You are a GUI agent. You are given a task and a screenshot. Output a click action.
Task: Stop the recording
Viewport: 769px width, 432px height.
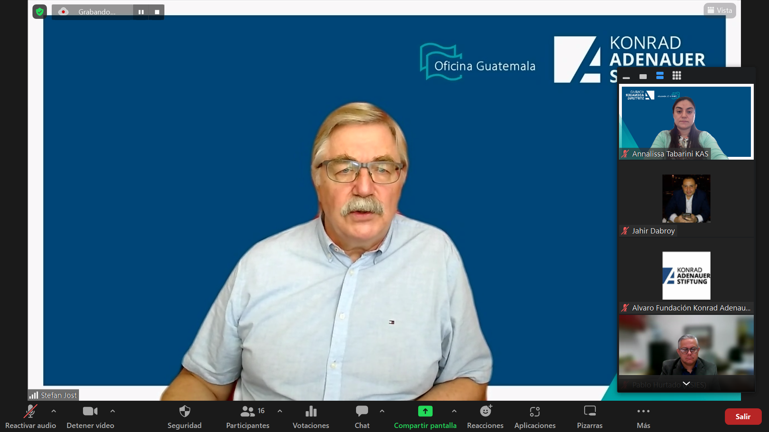pyautogui.click(x=157, y=12)
